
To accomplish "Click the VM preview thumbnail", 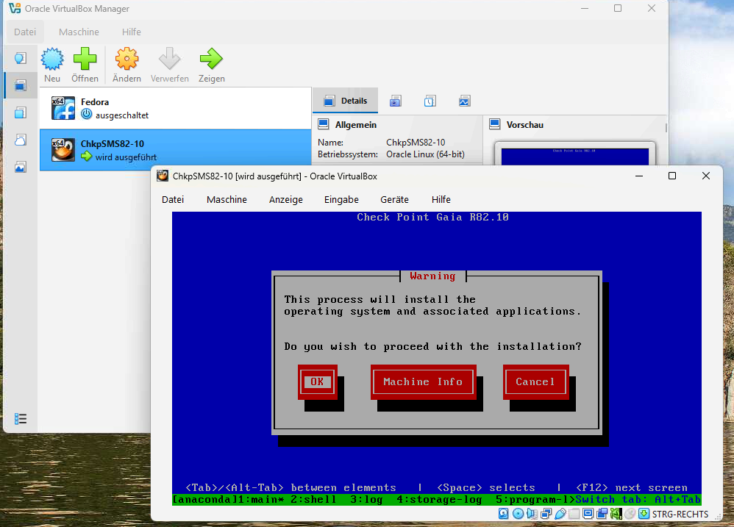I will (x=575, y=155).
